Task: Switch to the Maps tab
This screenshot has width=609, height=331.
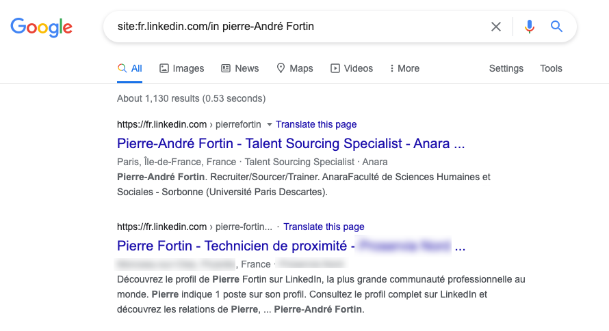Action: [295, 69]
